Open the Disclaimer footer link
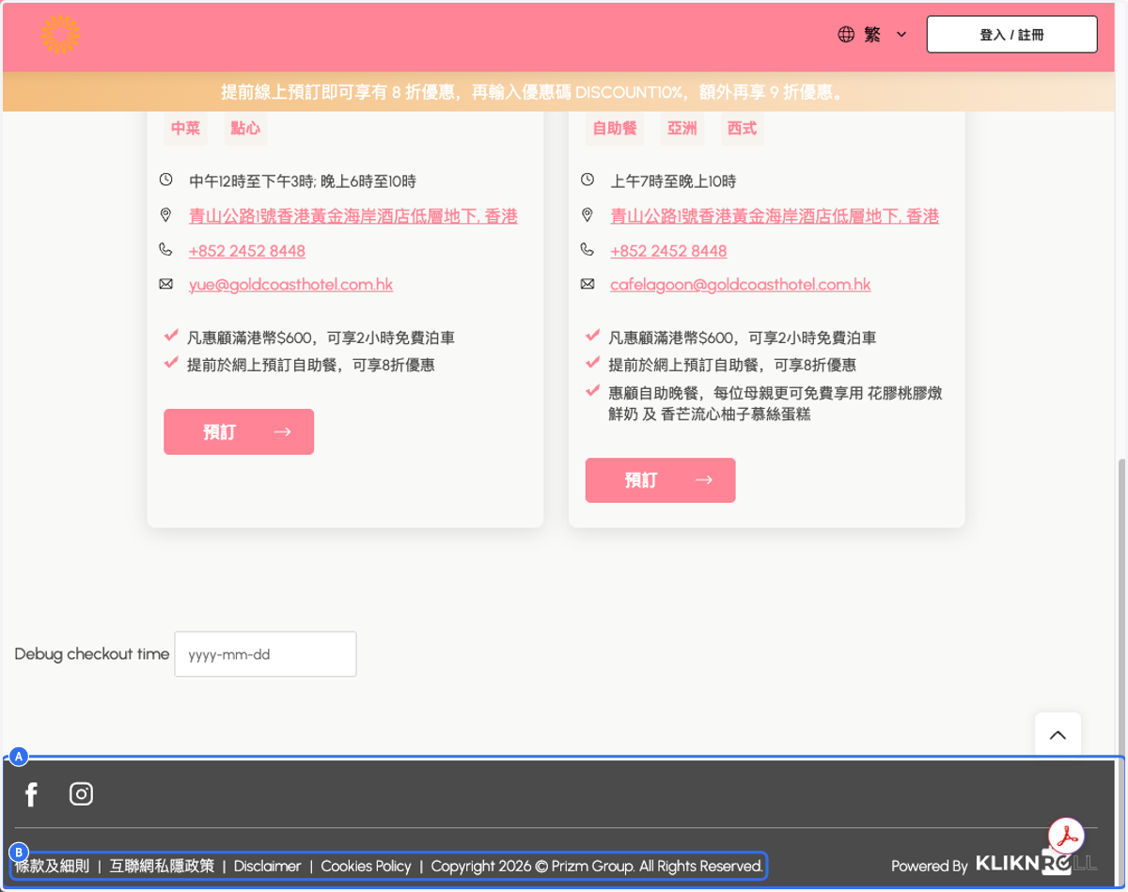1128x892 pixels. tap(268, 866)
